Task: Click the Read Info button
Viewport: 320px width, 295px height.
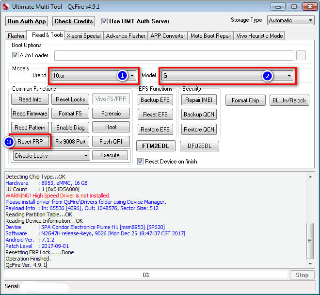Action: (x=30, y=99)
